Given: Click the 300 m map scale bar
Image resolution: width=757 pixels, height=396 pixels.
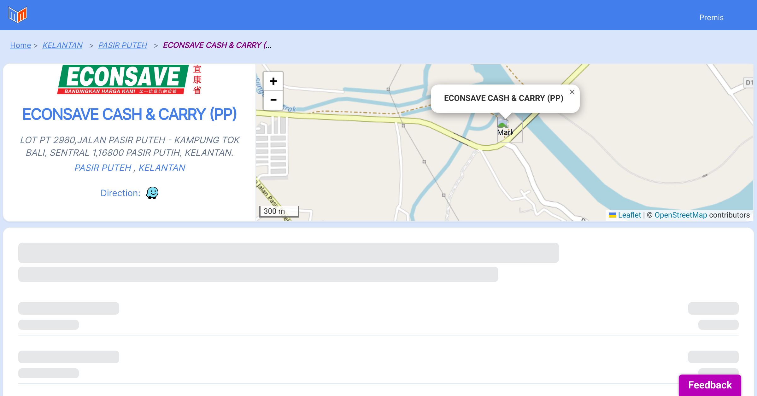Looking at the screenshot, I should 279,211.
